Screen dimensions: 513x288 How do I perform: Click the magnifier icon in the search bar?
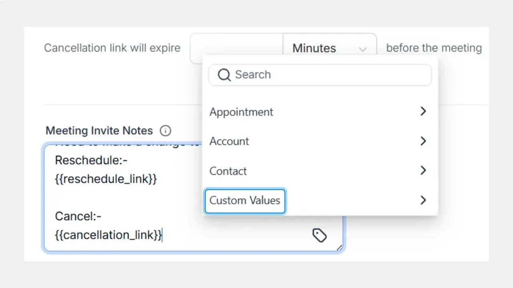pos(224,75)
